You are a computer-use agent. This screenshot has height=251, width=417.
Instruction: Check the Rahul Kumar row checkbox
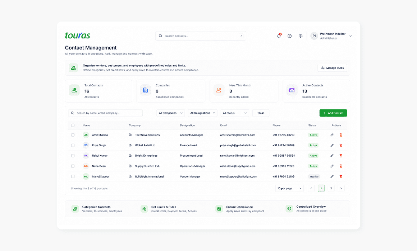coord(73,156)
